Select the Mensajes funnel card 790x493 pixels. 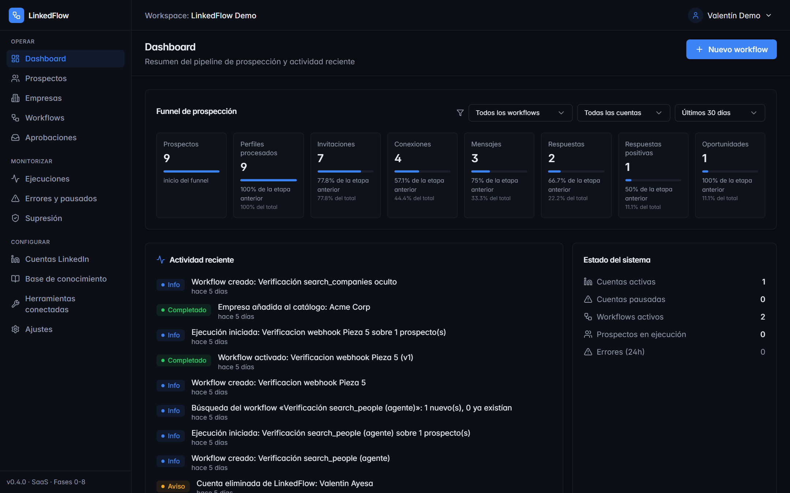tap(499, 175)
